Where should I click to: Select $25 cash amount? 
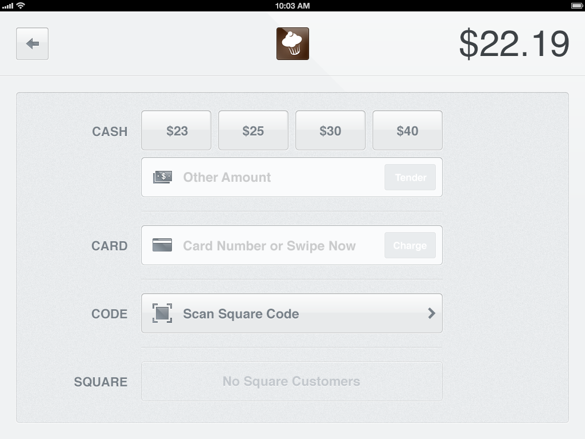tap(253, 130)
